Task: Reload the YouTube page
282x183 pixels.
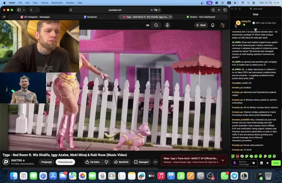Action: tap(159, 10)
